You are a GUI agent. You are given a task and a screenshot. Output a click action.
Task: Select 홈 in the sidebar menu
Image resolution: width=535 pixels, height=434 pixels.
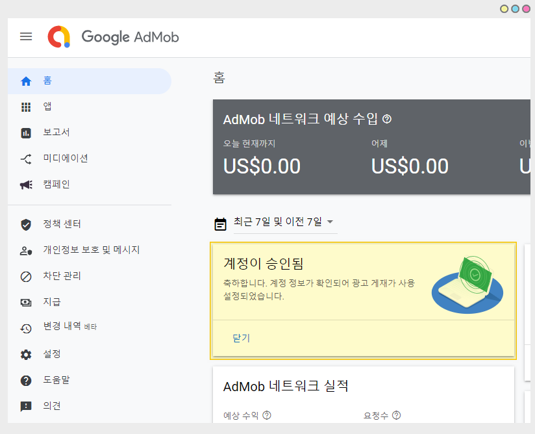[x=47, y=81]
